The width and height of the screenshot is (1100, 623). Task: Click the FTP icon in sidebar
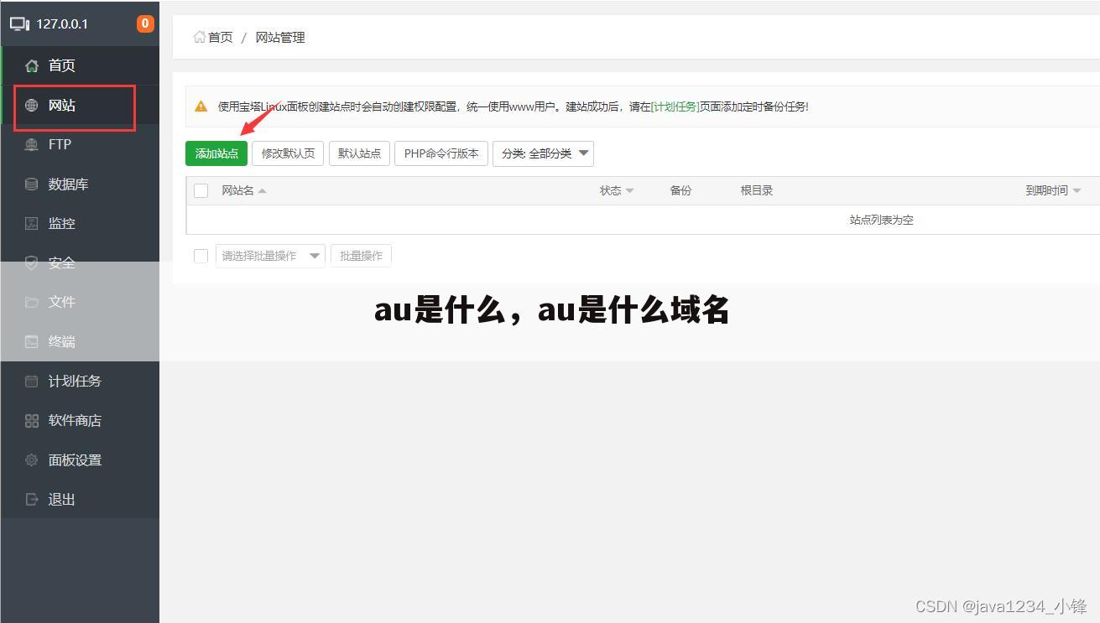coord(32,145)
